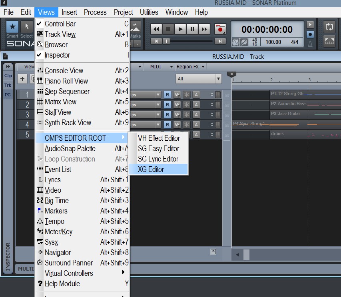Open Video view
This screenshot has height=297, width=341.
82,190
